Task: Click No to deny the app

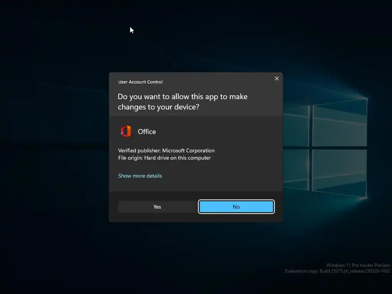Action: pyautogui.click(x=236, y=207)
